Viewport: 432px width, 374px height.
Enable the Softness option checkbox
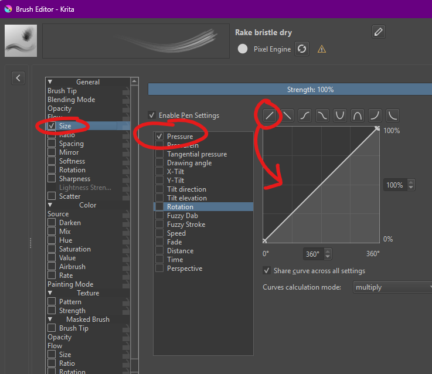pos(52,161)
